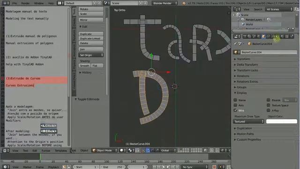The height and width of the screenshot is (169, 300).
Task: Select the Object properties tab icon
Action: [x=263, y=36]
